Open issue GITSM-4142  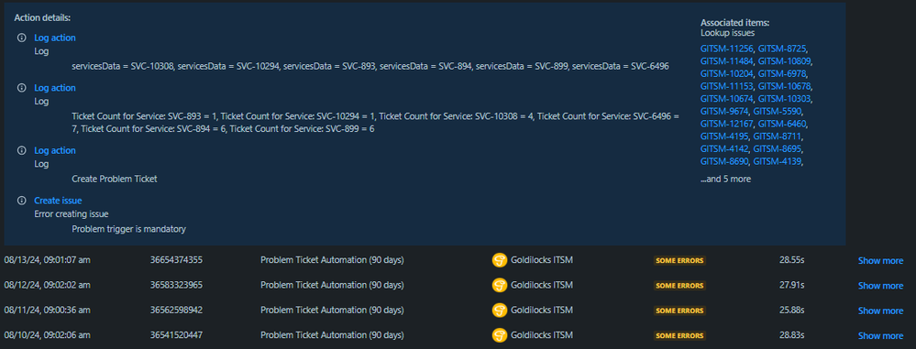(724, 148)
